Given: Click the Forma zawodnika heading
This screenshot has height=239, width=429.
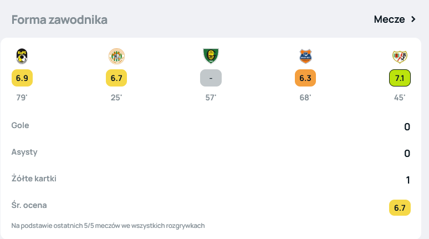Looking at the screenshot, I should coord(59,20).
